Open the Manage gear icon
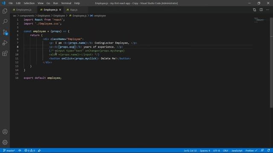The height and width of the screenshot is (153, 273). (5, 142)
